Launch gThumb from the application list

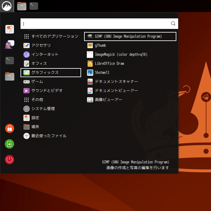[130, 45]
